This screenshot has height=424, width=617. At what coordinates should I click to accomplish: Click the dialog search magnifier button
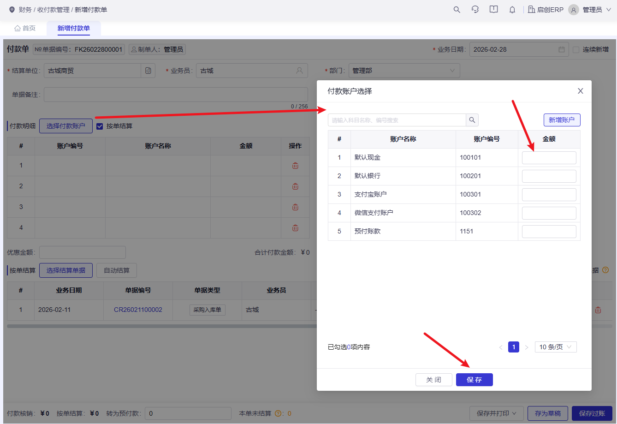click(472, 120)
